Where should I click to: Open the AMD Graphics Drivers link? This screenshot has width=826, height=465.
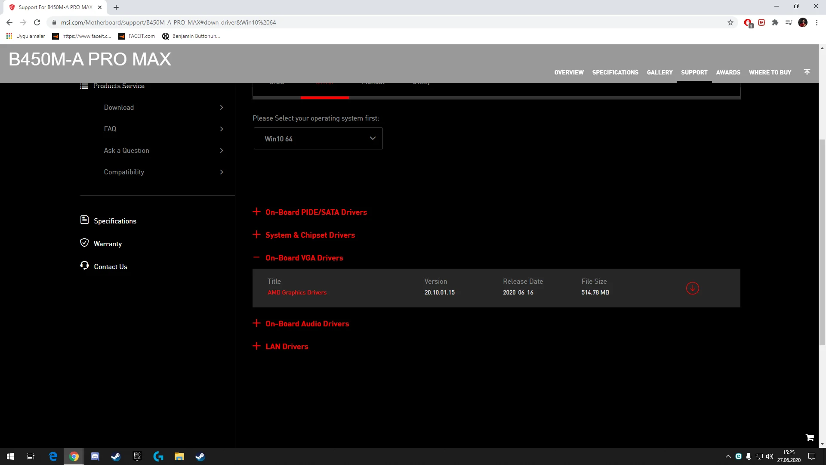click(x=297, y=292)
